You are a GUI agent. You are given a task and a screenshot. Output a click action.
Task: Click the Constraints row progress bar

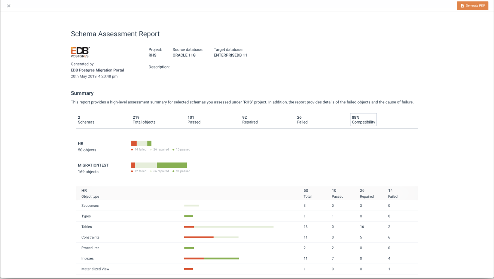[211, 237]
